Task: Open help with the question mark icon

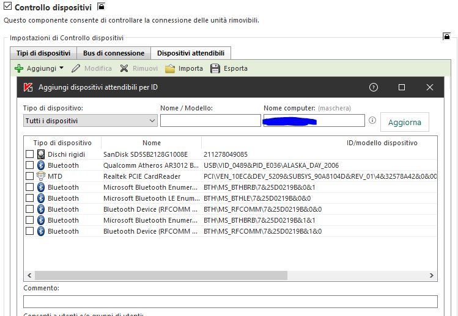Action: point(374,87)
